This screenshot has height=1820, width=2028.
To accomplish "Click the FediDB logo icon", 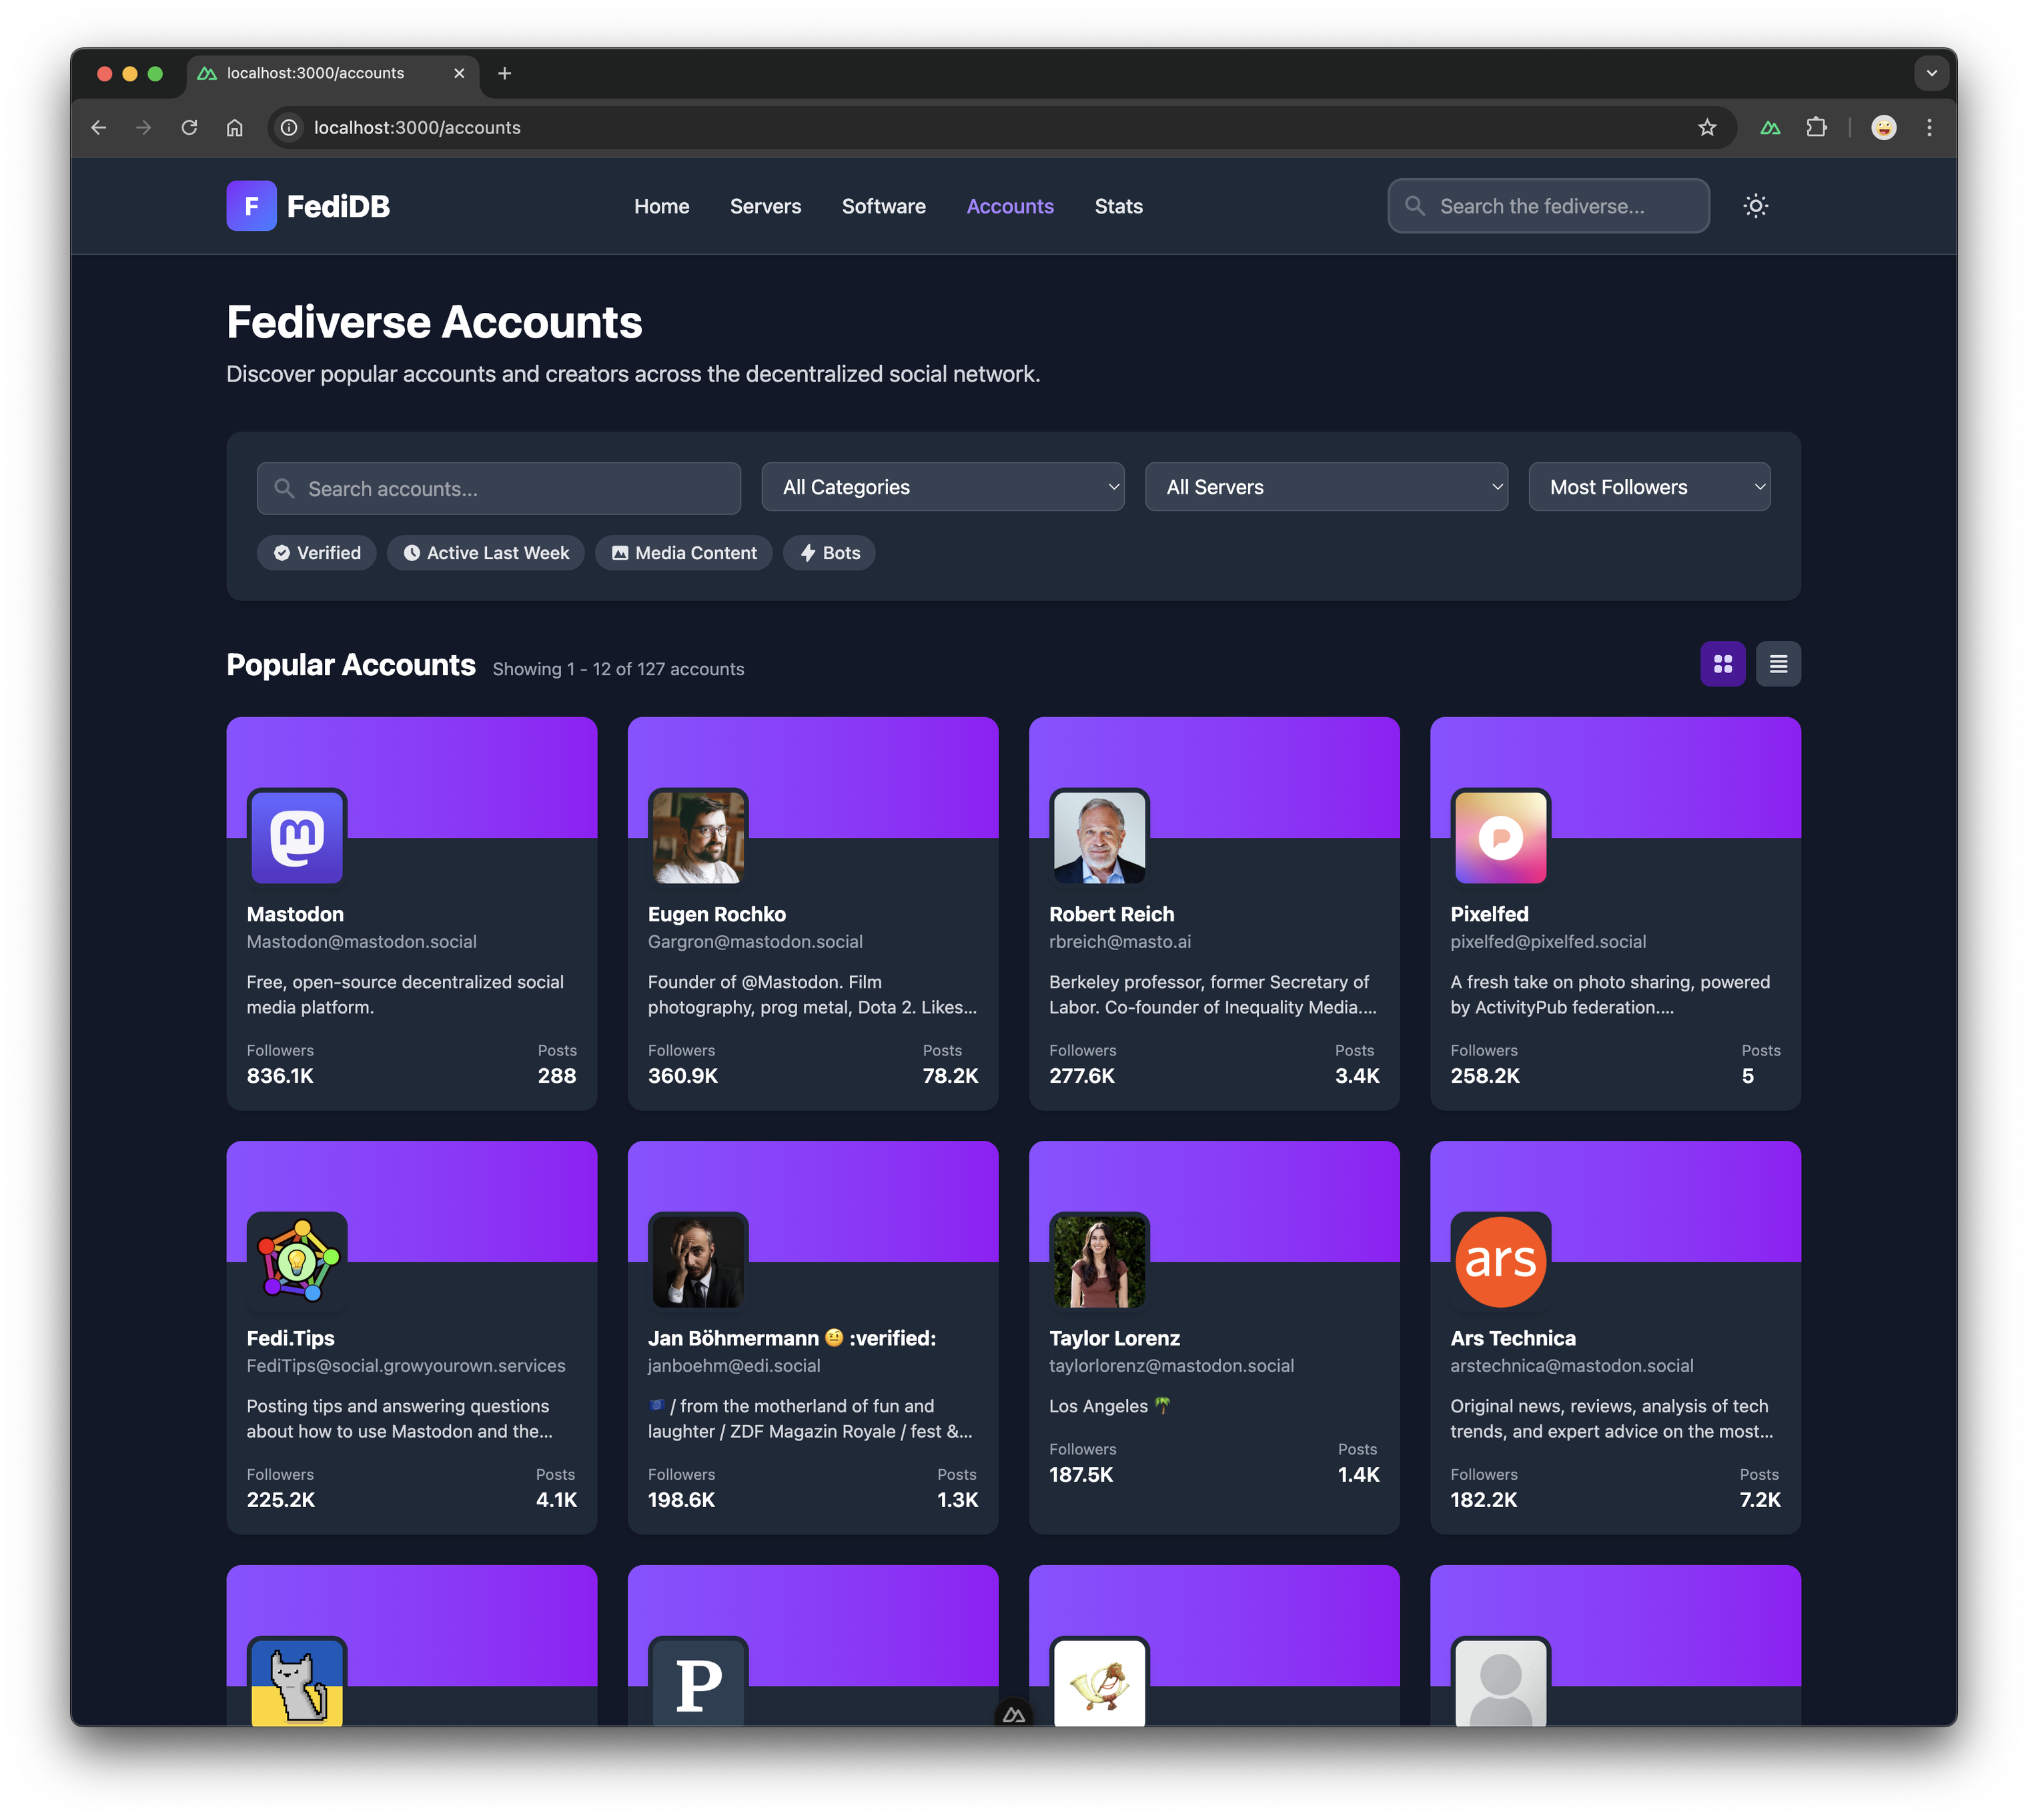I will click(x=251, y=206).
